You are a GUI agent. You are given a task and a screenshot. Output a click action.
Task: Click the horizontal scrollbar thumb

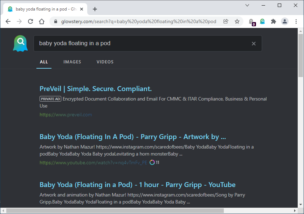pos(115,210)
